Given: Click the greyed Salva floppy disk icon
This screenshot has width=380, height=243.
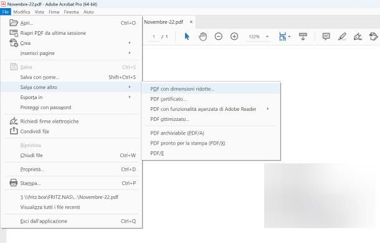Looking at the screenshot, I should click(14, 67).
